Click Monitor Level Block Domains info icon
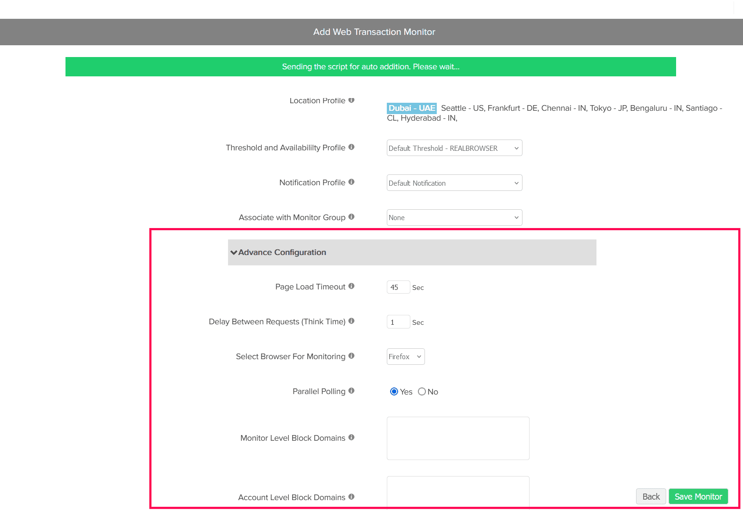Image resolution: width=743 pixels, height=510 pixels. [351, 438]
